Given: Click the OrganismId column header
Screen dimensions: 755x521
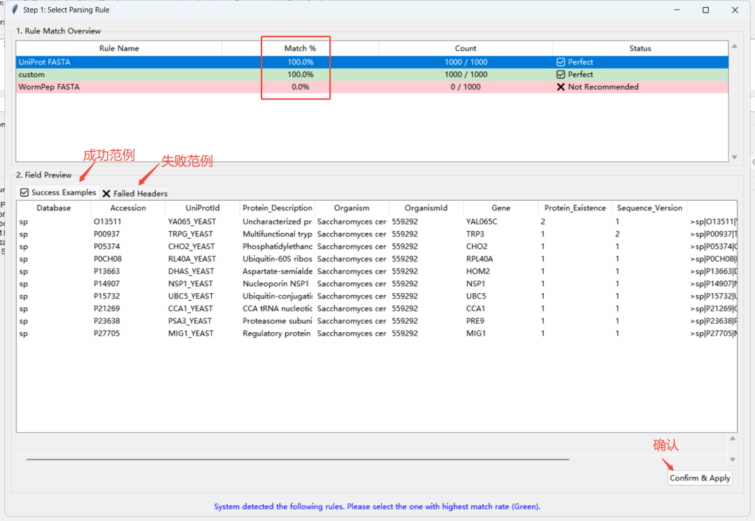Looking at the screenshot, I should pyautogui.click(x=426, y=208).
